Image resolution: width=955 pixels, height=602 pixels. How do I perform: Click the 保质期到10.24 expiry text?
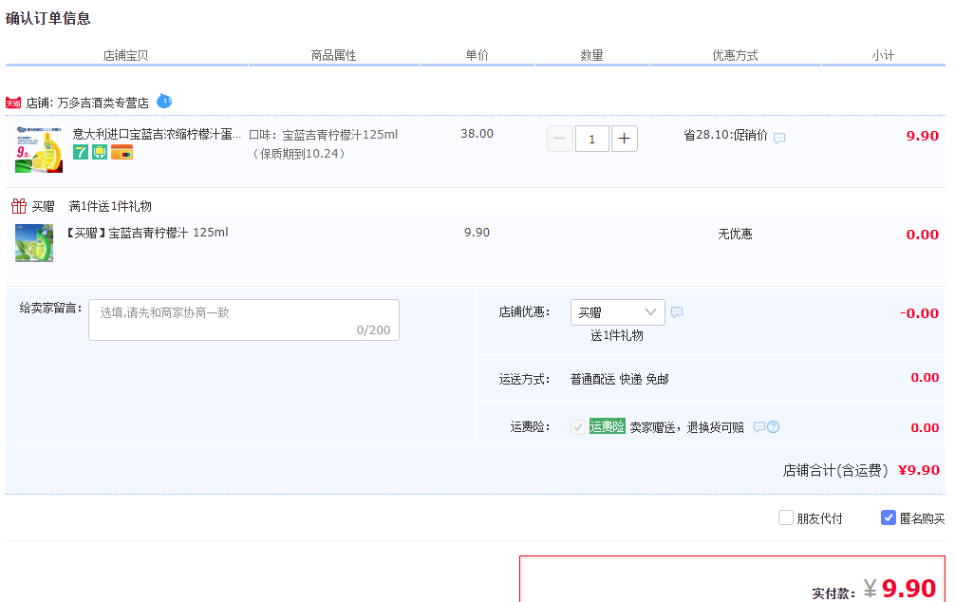[x=299, y=154]
